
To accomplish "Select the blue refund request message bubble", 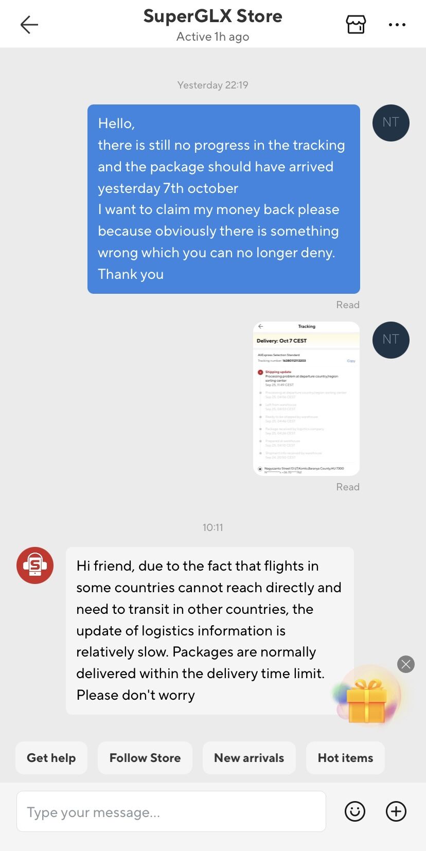I will 224,199.
